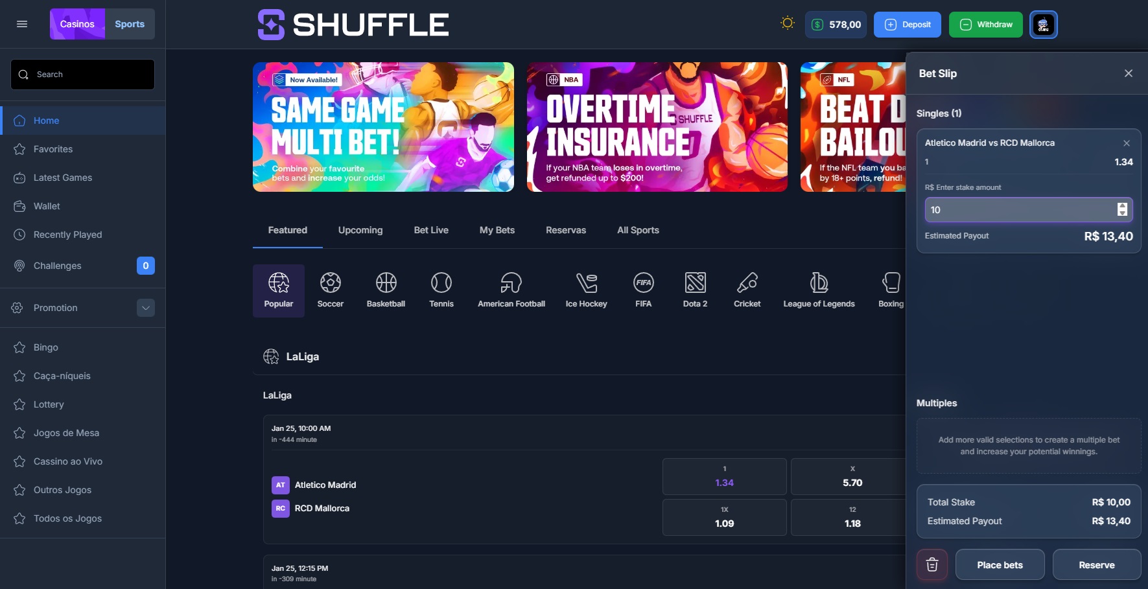Pick the Ice Hockey sport icon
Viewport: 1148px width, 589px height.
(x=586, y=290)
